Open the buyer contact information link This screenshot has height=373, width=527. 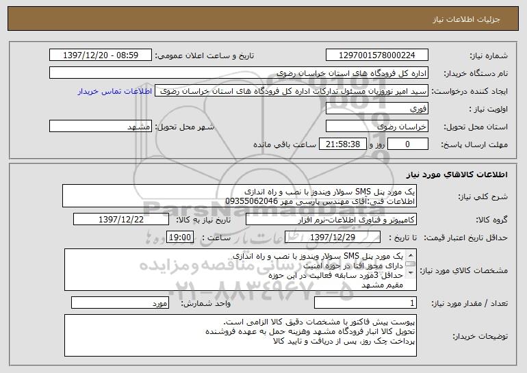pos(115,91)
